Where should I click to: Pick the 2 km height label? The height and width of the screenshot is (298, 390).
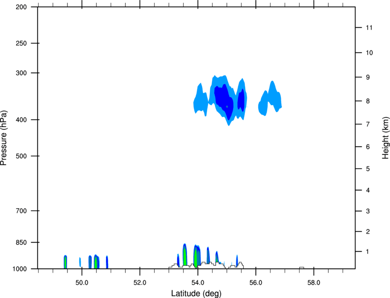point(368,232)
